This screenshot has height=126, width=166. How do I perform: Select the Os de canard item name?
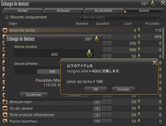[21, 108]
